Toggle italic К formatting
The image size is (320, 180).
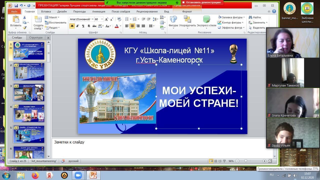click(77, 26)
